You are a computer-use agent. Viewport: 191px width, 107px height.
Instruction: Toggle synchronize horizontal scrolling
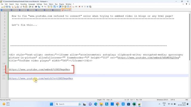[x=51, y=7]
